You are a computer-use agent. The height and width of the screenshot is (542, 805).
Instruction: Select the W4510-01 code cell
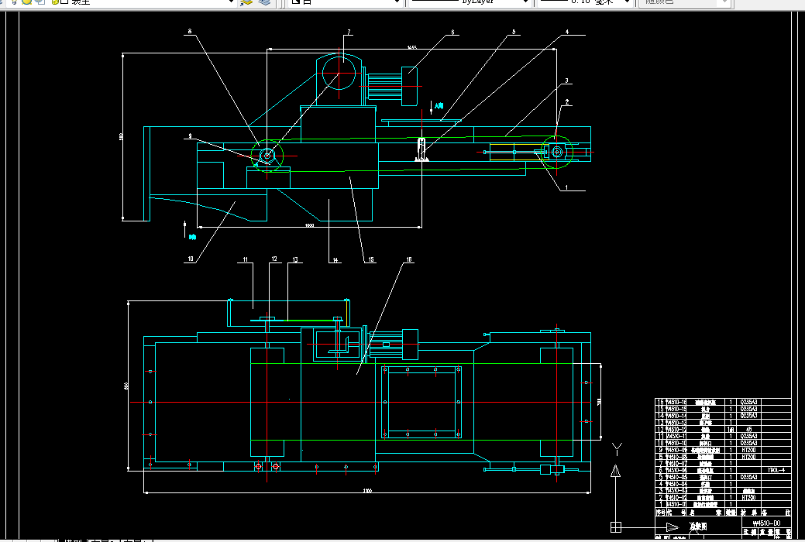(676, 504)
